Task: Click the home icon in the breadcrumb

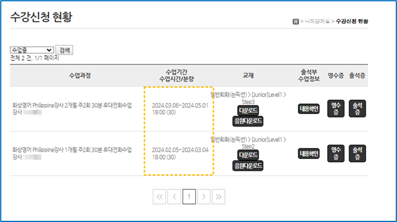Action: (296, 22)
